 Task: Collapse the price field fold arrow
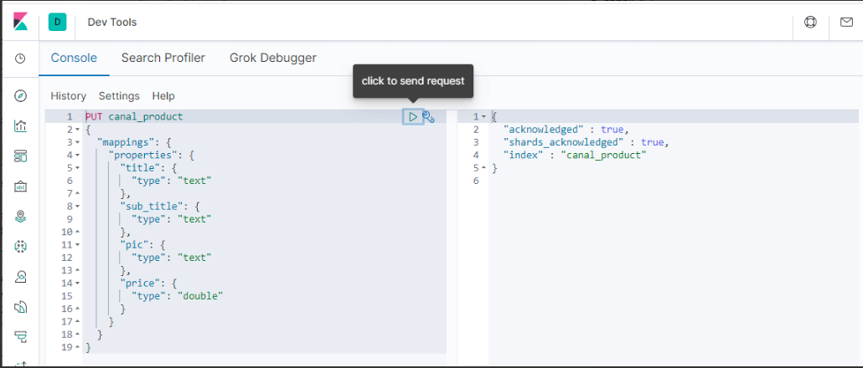tap(78, 284)
